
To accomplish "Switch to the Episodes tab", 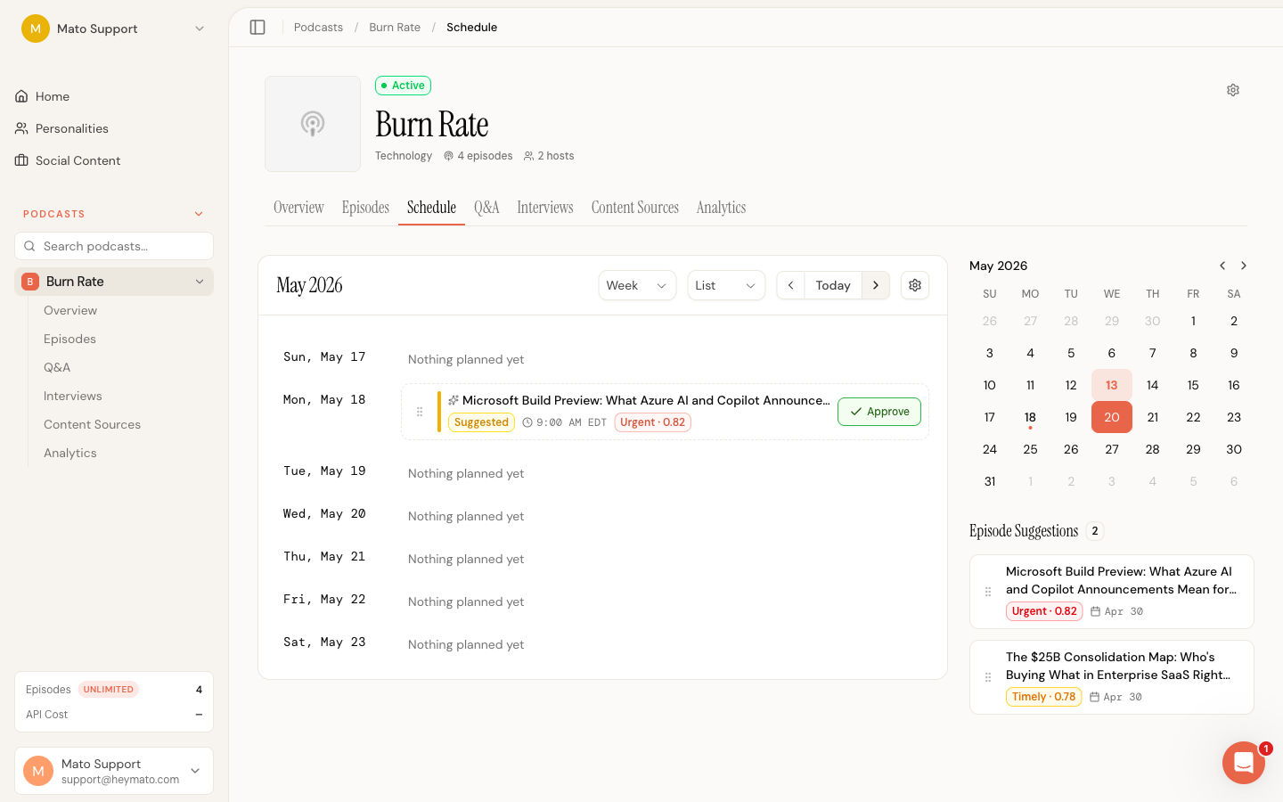I will coord(365,208).
